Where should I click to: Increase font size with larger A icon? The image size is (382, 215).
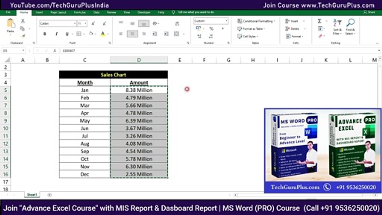[93, 24]
